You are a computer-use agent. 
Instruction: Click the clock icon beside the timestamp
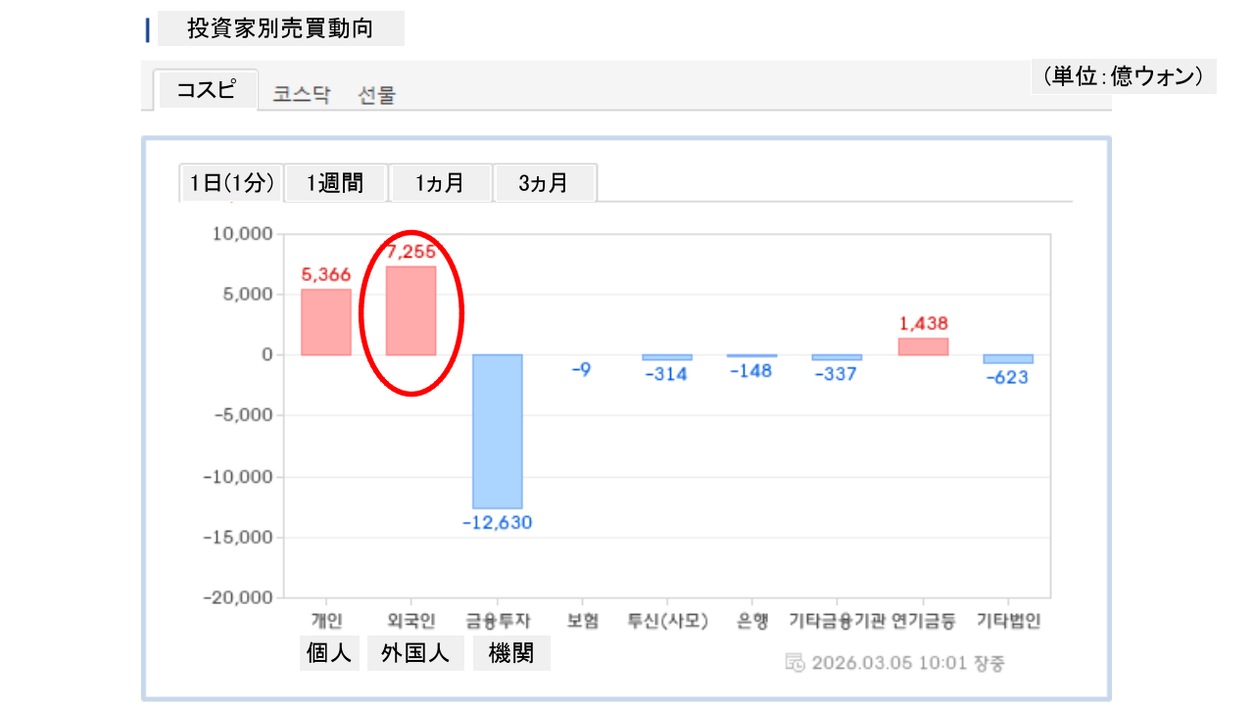796,663
